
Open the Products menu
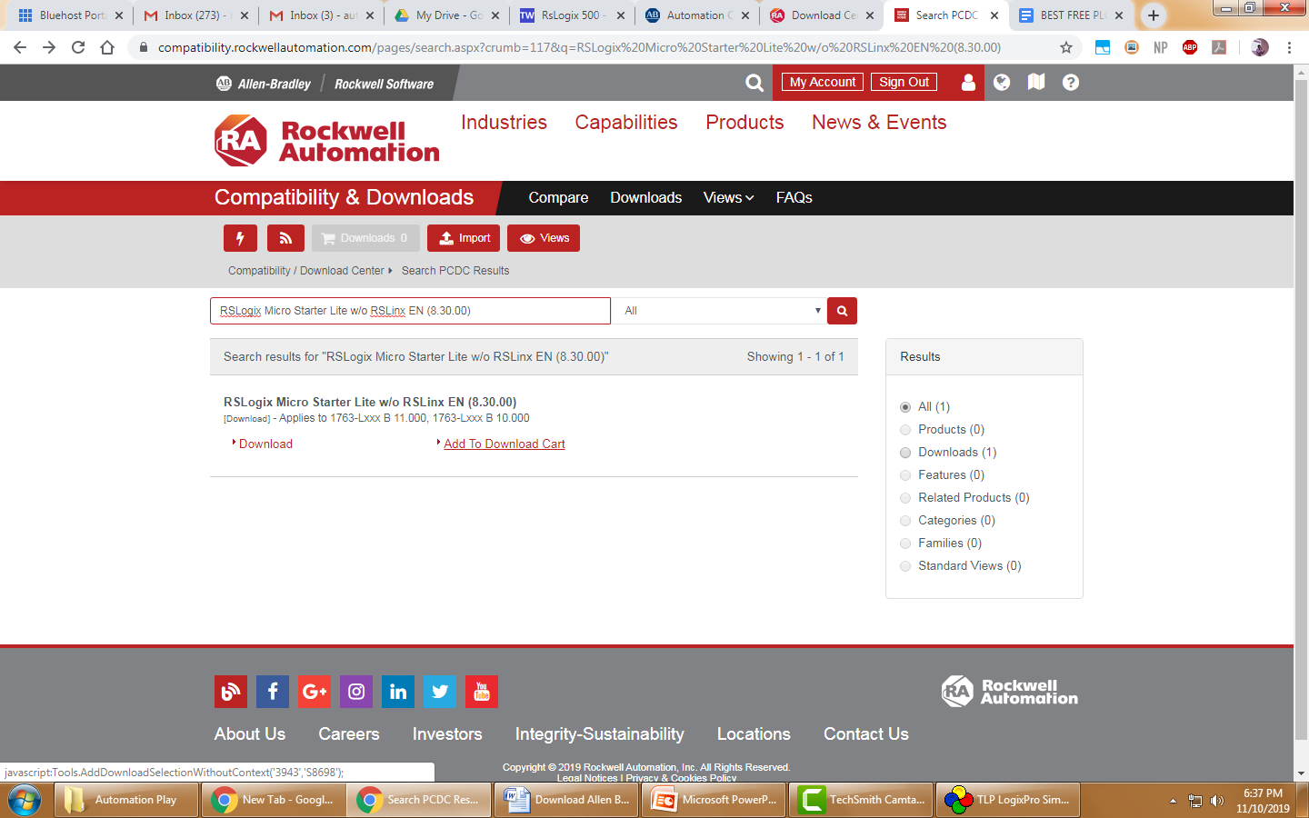click(x=744, y=123)
